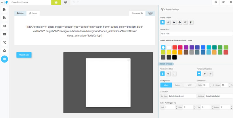Image resolution: width=233 pixels, height=118 pixels.
Task: Set horizontal position to right arrow
Action: (x=210, y=74)
